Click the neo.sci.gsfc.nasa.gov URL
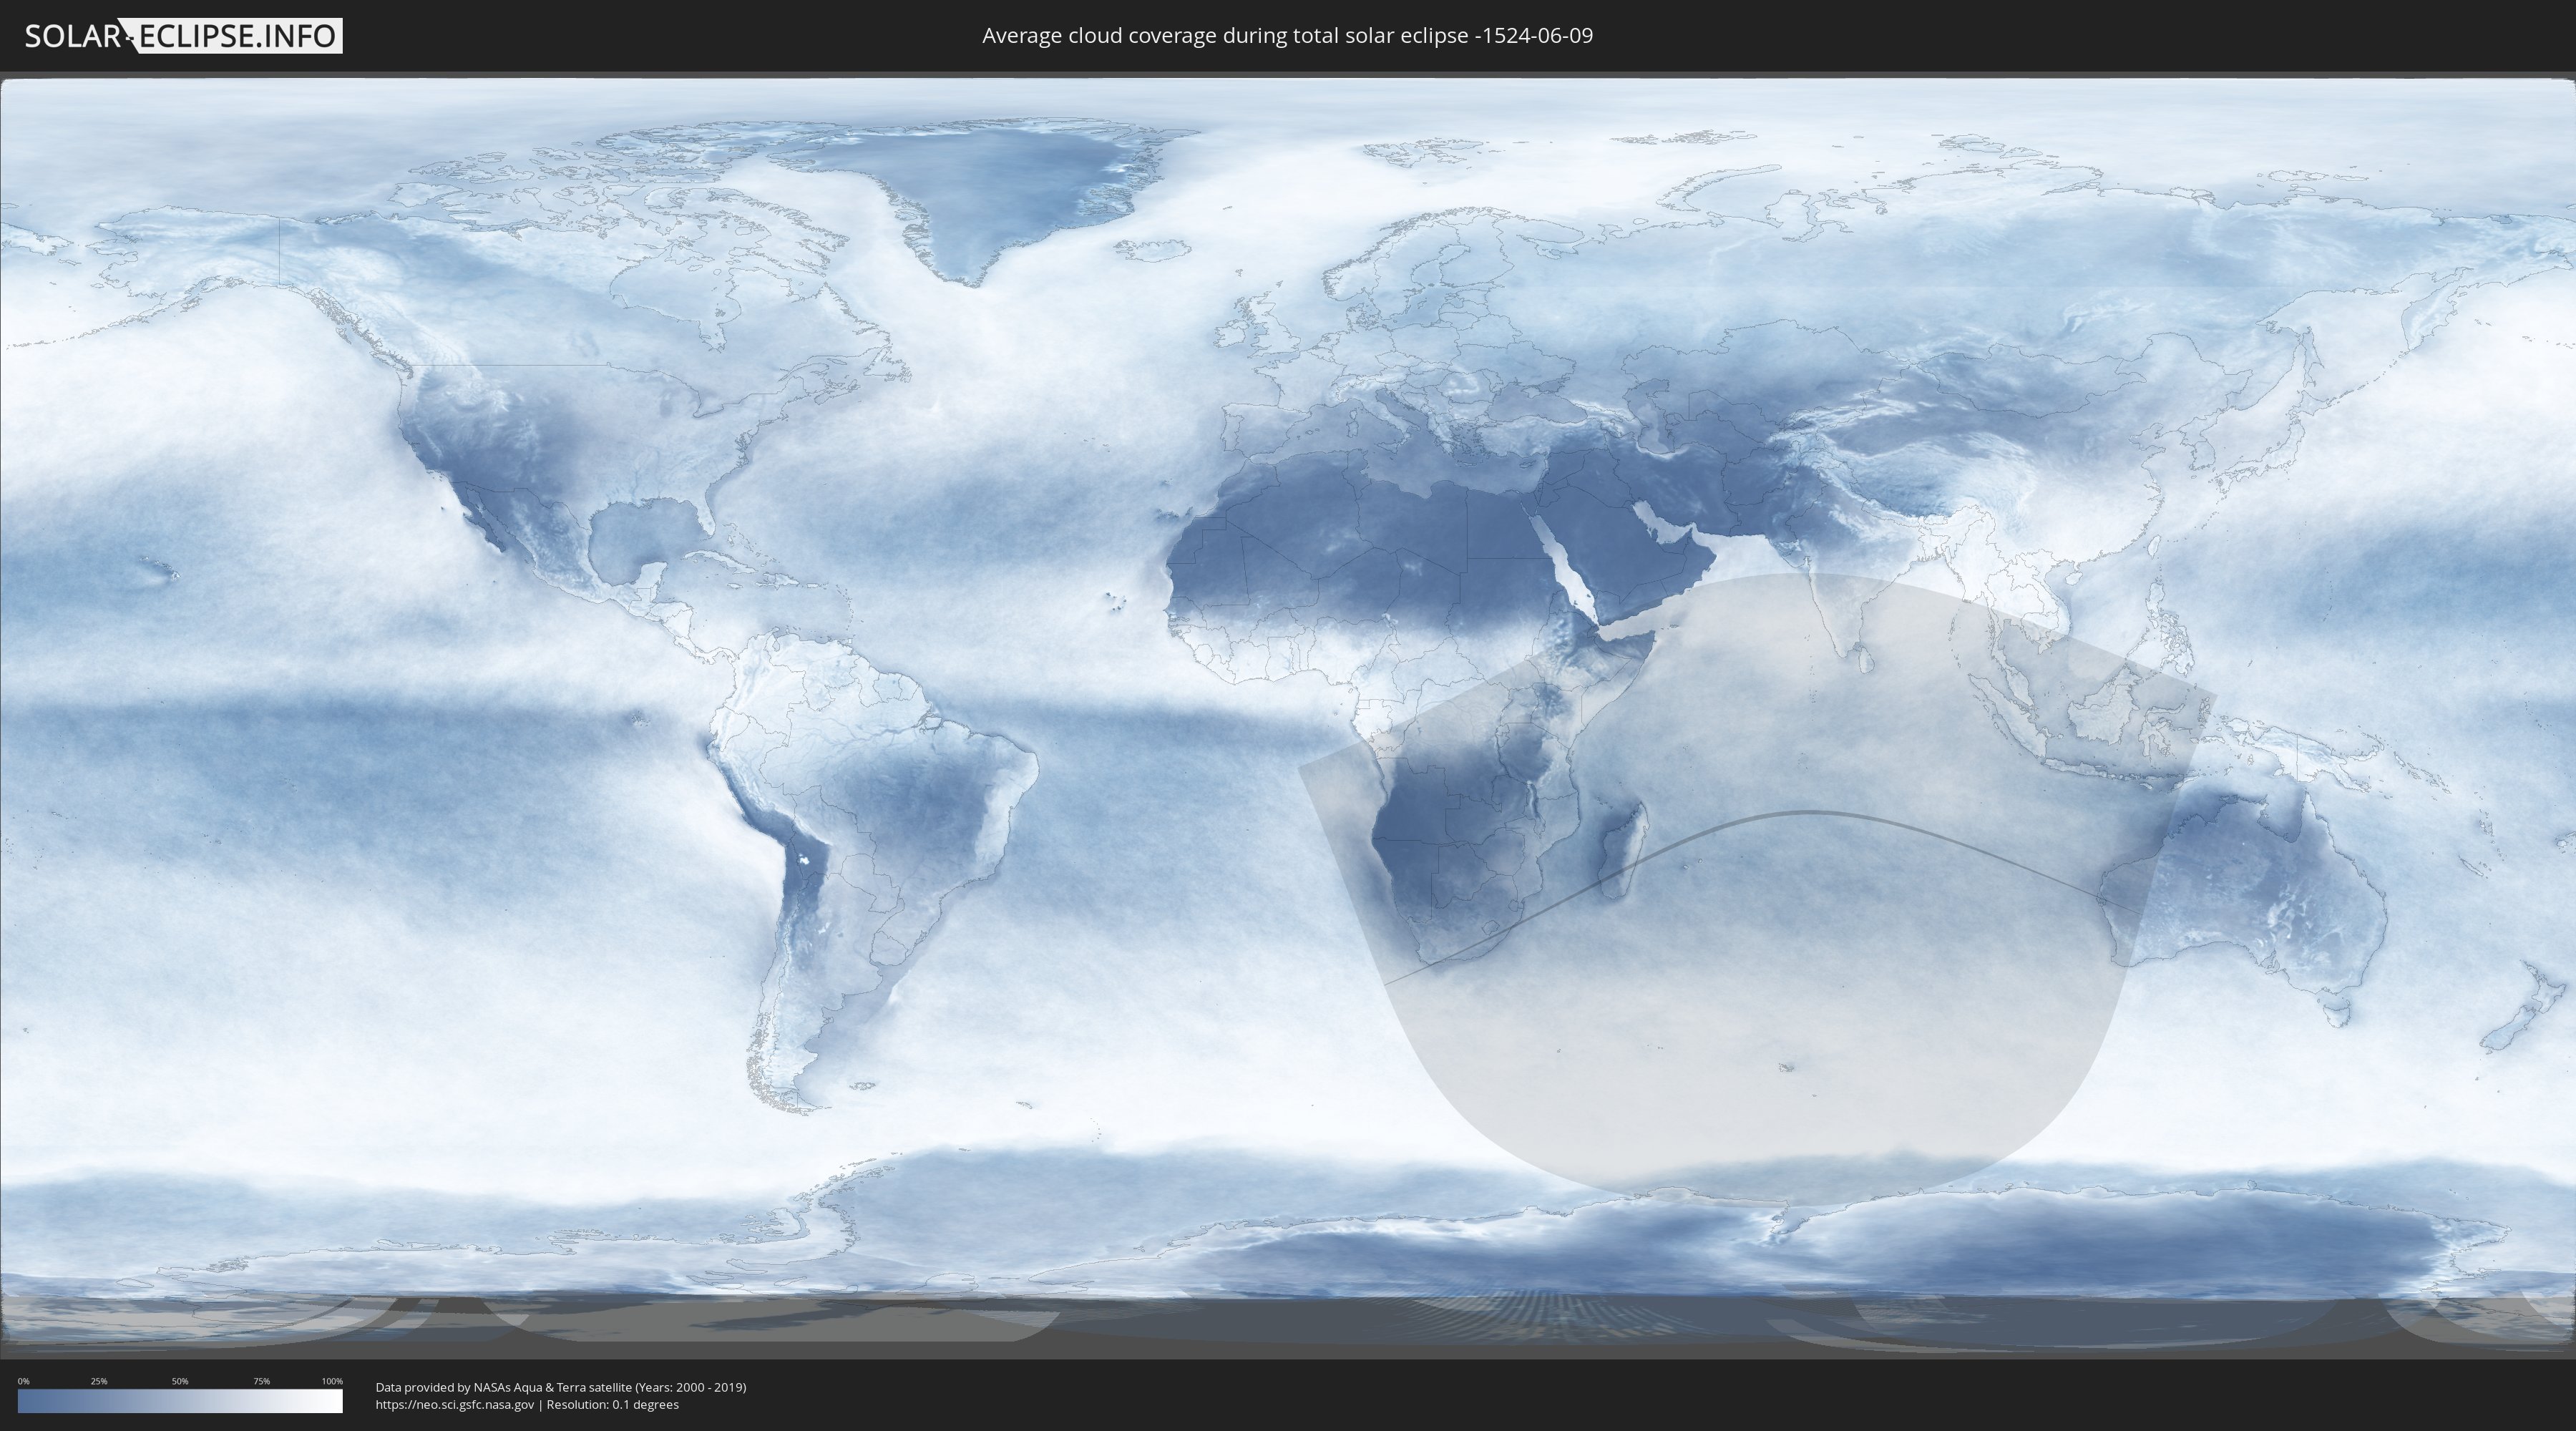This screenshot has height=1431, width=2576. 455,1404
